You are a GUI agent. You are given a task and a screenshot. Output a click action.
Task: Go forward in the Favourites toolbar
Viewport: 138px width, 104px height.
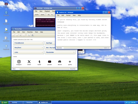(x=17, y=35)
